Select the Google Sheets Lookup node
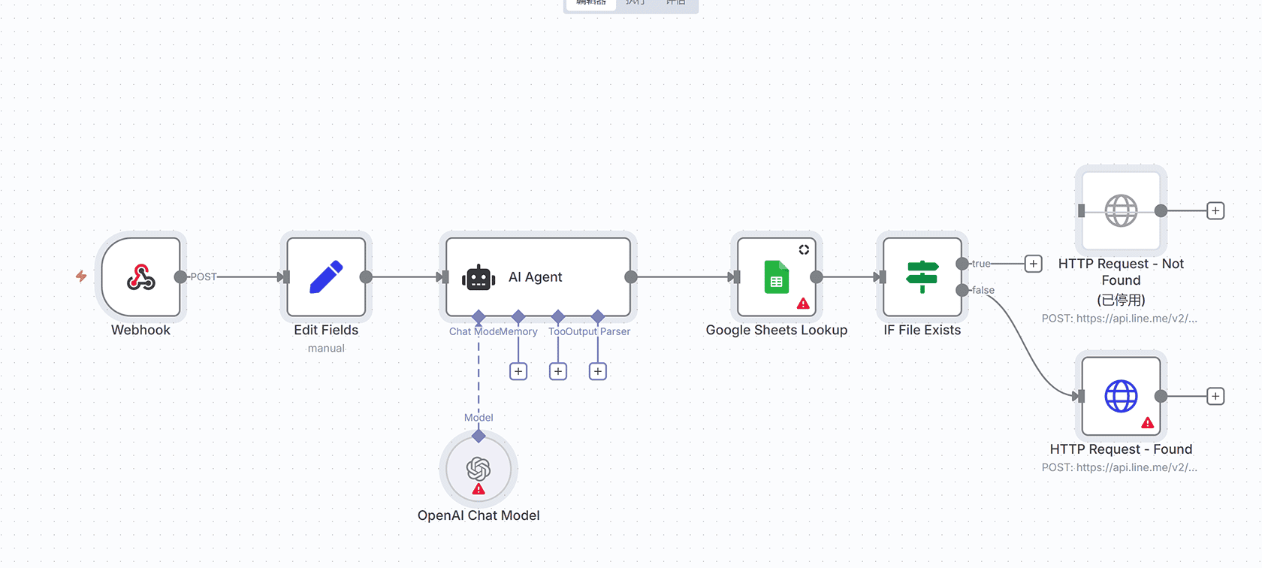This screenshot has height=568, width=1262. [776, 277]
